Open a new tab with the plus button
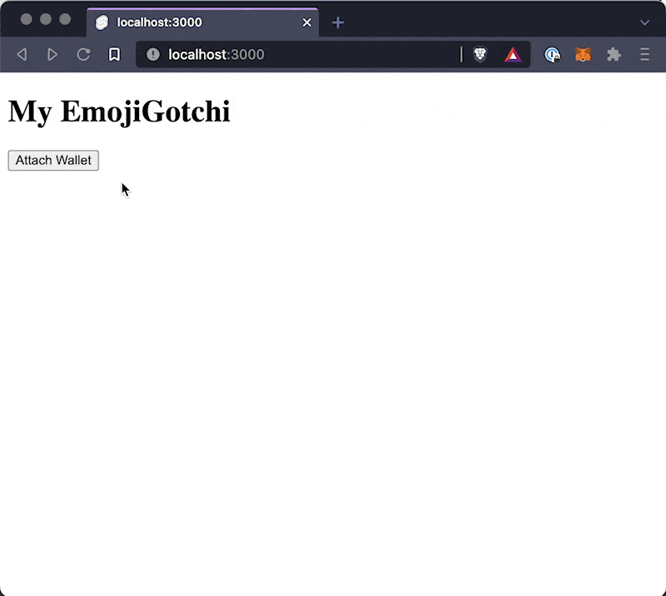Screen dimensions: 666x596 click(337, 22)
